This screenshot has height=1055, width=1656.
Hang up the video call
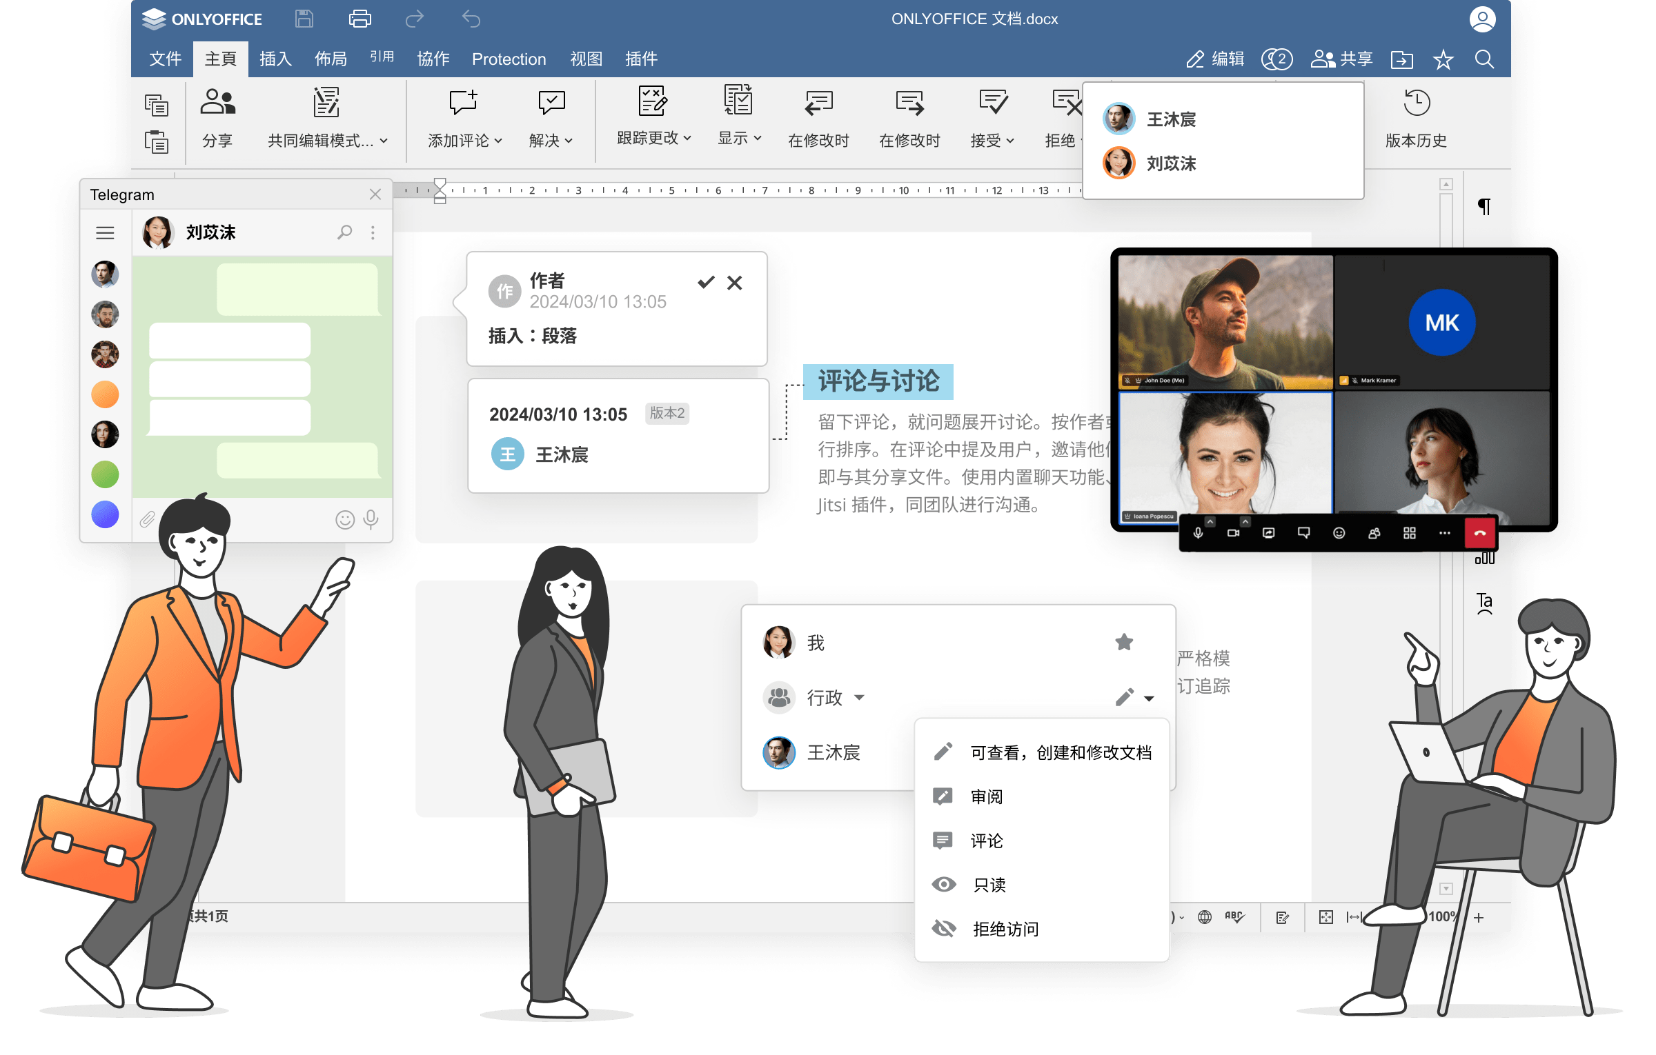coord(1480,533)
